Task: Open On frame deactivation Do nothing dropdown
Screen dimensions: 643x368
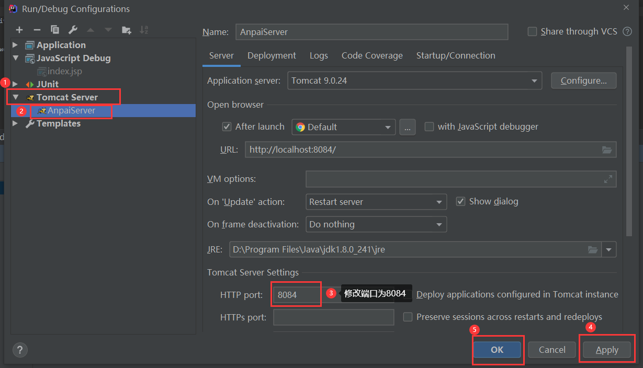Action: (x=376, y=224)
